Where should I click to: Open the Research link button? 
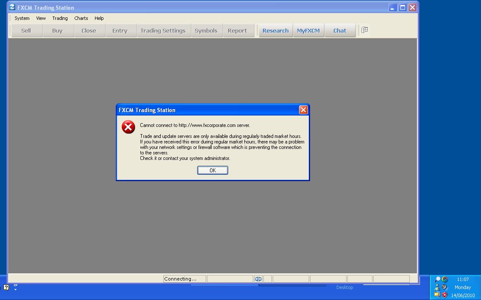[x=275, y=30]
